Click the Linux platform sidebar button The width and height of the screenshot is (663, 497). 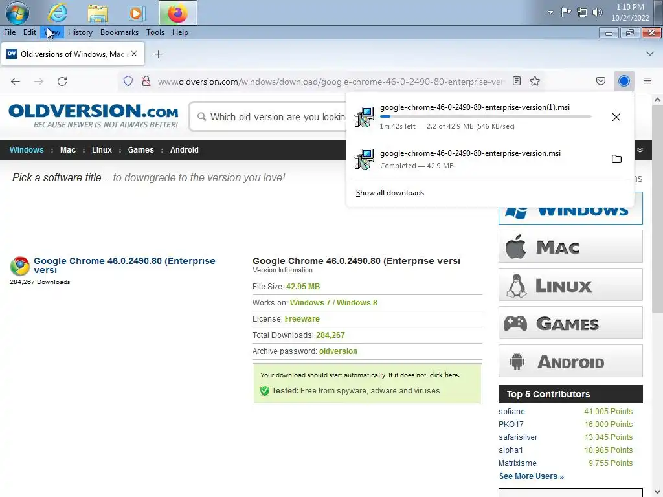(x=570, y=285)
